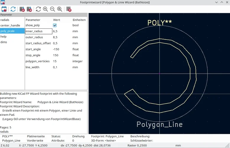This screenshot has width=230, height=148.
Task: Go to previous parameter page
Action: click(x=22, y=9)
